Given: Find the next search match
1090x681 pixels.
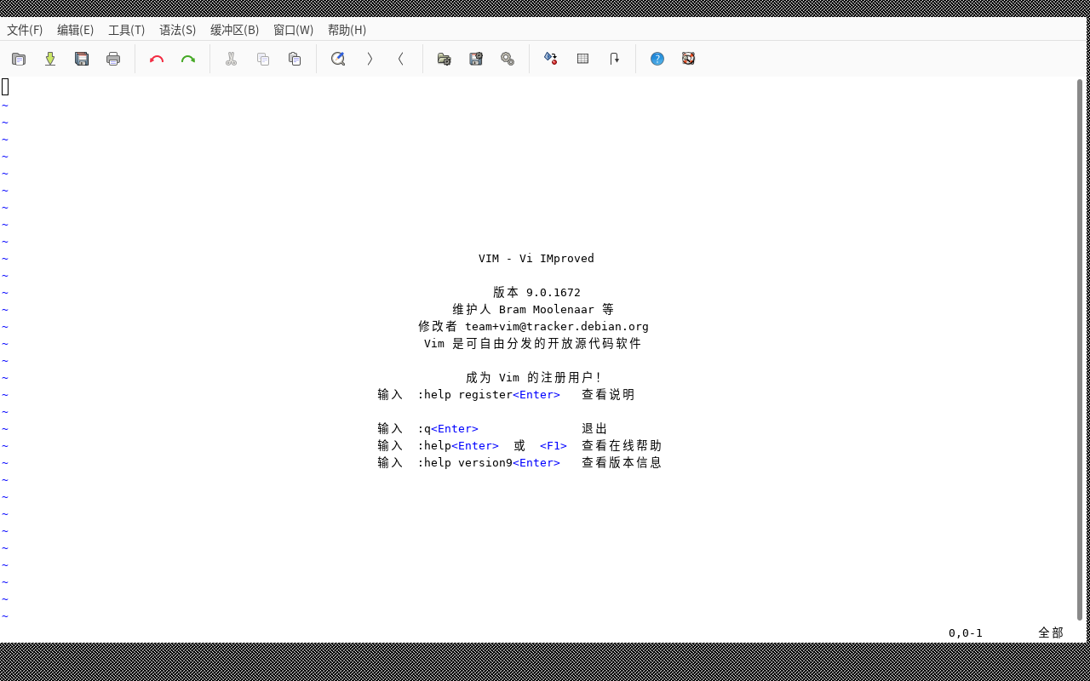Looking at the screenshot, I should pos(370,58).
